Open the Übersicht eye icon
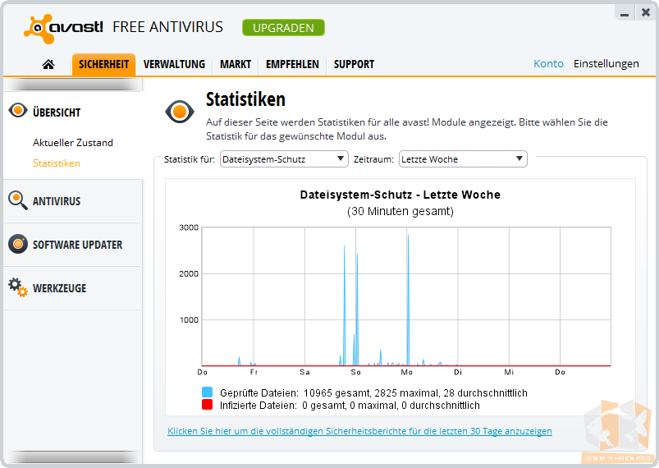 [18, 111]
